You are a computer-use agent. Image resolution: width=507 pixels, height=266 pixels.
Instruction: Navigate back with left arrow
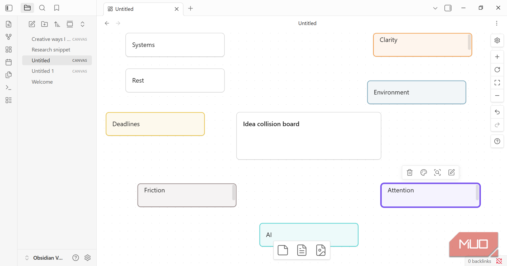tap(107, 23)
